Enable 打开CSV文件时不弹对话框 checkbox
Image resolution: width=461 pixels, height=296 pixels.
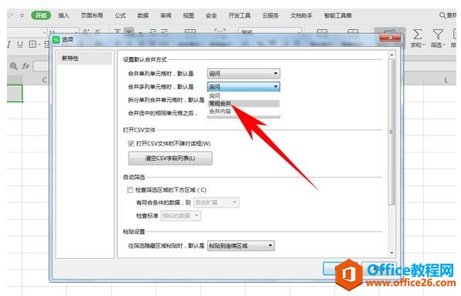tap(131, 144)
